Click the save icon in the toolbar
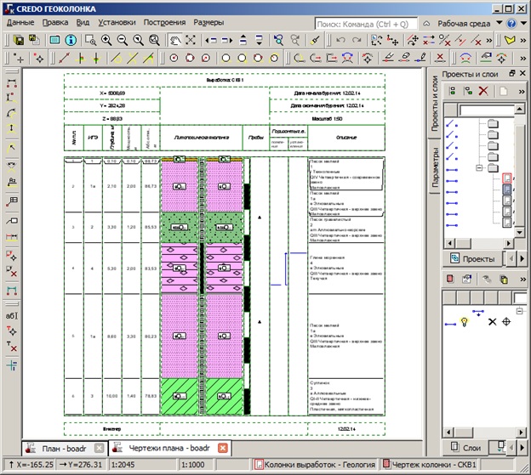The height and width of the screenshot is (475, 531). pos(19,40)
